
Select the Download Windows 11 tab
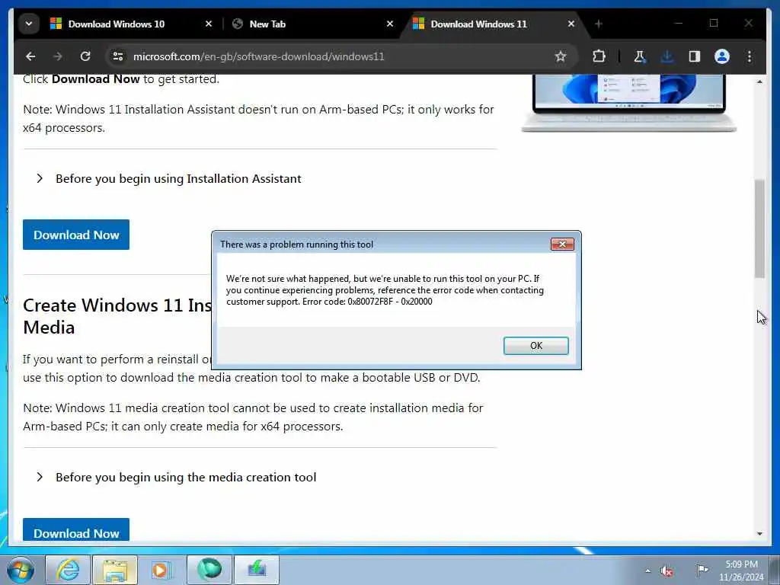coord(478,24)
